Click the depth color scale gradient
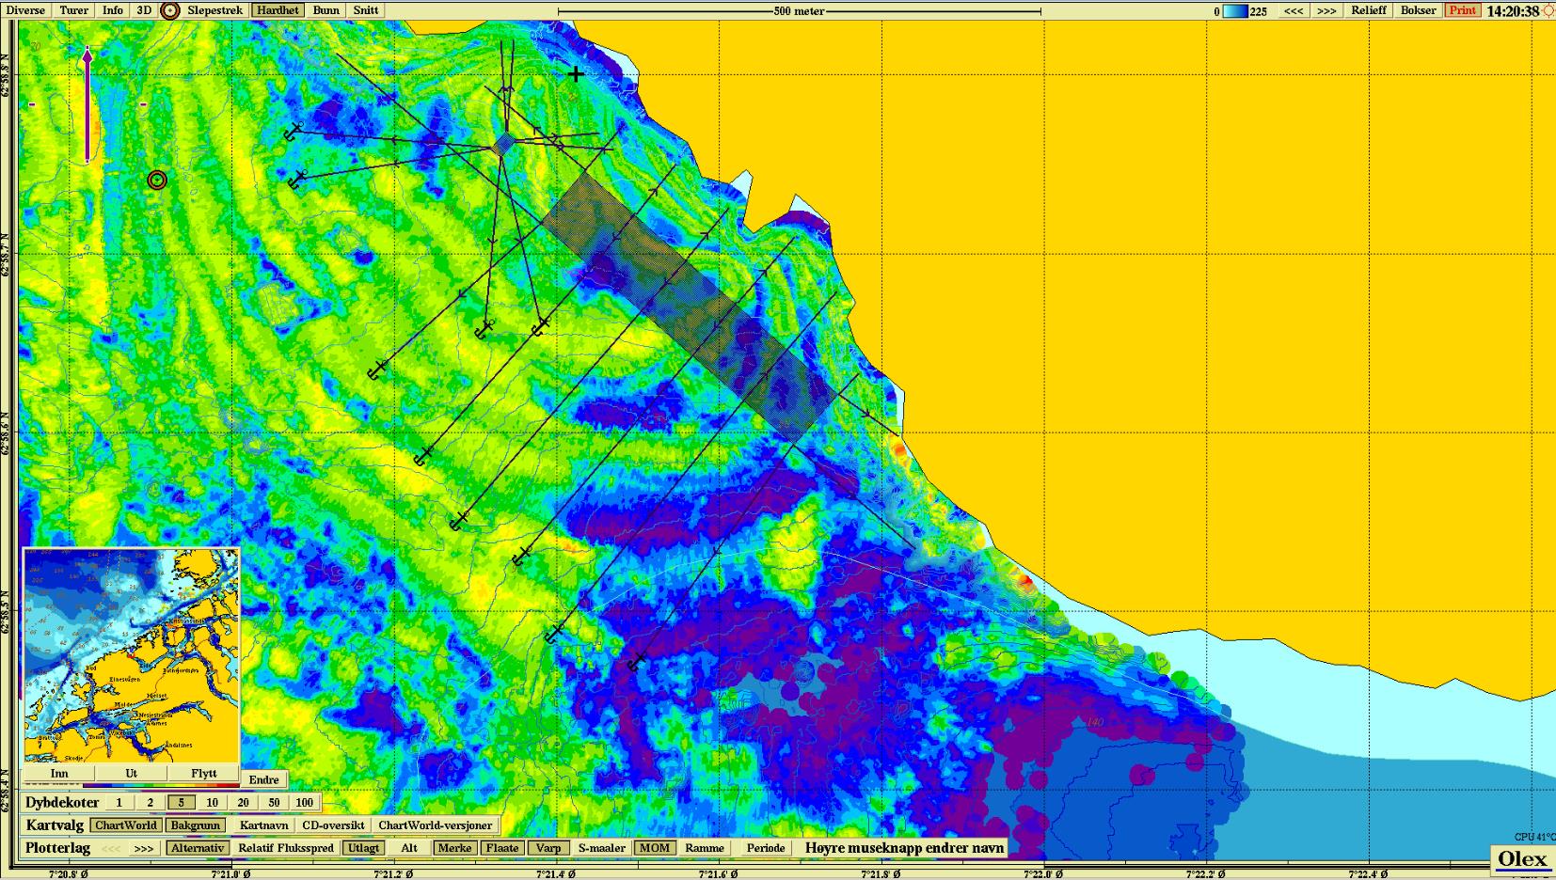The width and height of the screenshot is (1556, 880). (1234, 11)
